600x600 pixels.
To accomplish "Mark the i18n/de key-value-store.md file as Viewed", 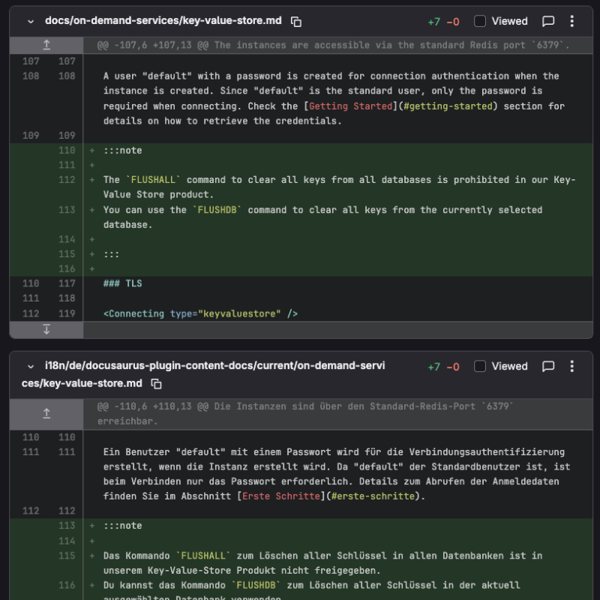I will [480, 366].
